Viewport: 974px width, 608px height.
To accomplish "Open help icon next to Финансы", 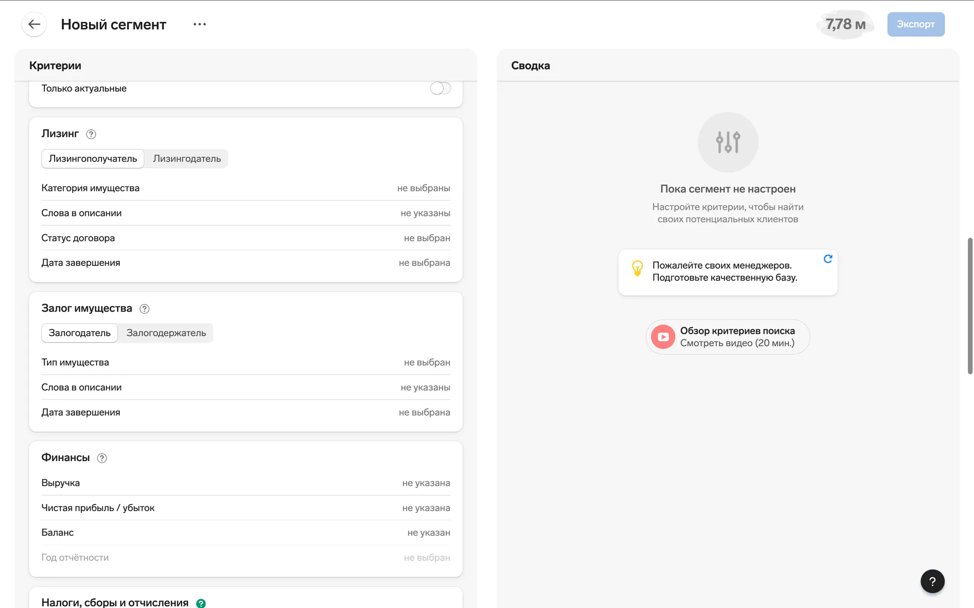I will click(102, 458).
